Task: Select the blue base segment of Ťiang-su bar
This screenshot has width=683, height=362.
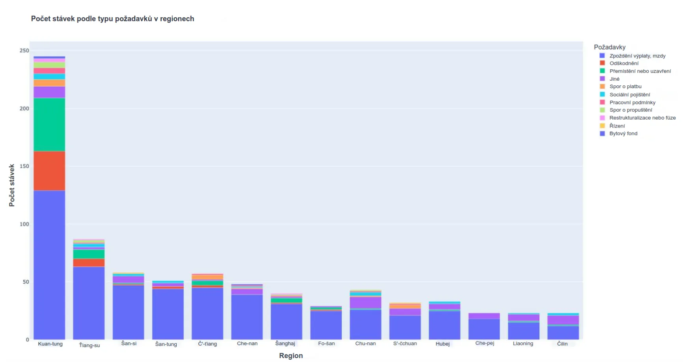Action: (89, 303)
